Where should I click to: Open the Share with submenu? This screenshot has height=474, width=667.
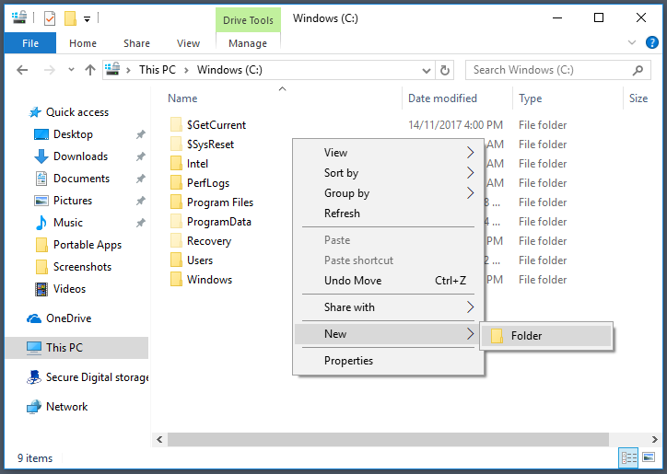coord(389,307)
